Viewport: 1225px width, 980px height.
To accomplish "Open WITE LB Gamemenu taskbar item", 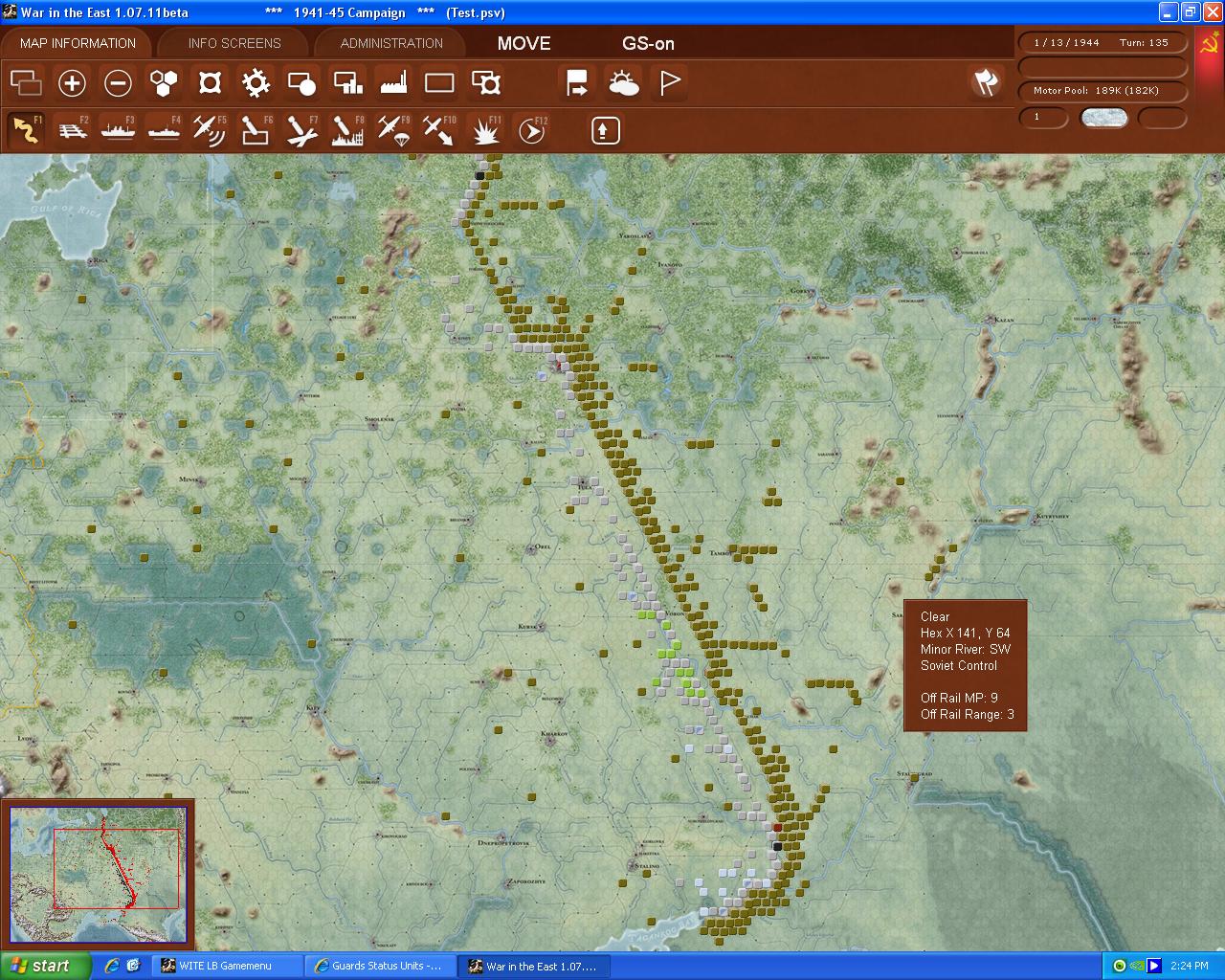I will (226, 966).
